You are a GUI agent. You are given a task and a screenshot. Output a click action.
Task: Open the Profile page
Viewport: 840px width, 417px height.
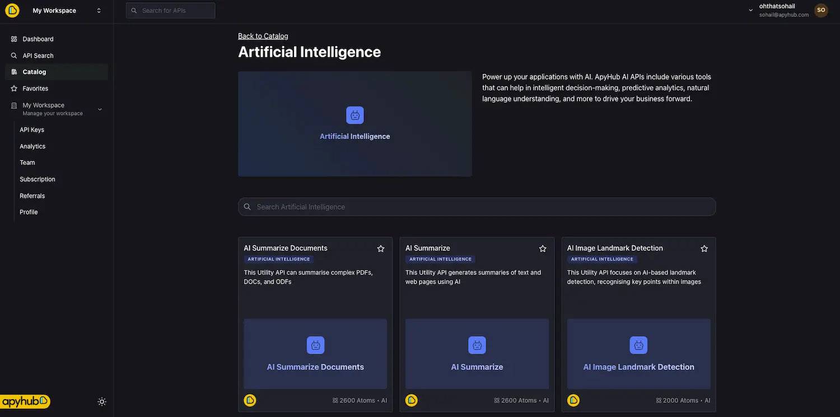pyautogui.click(x=29, y=212)
